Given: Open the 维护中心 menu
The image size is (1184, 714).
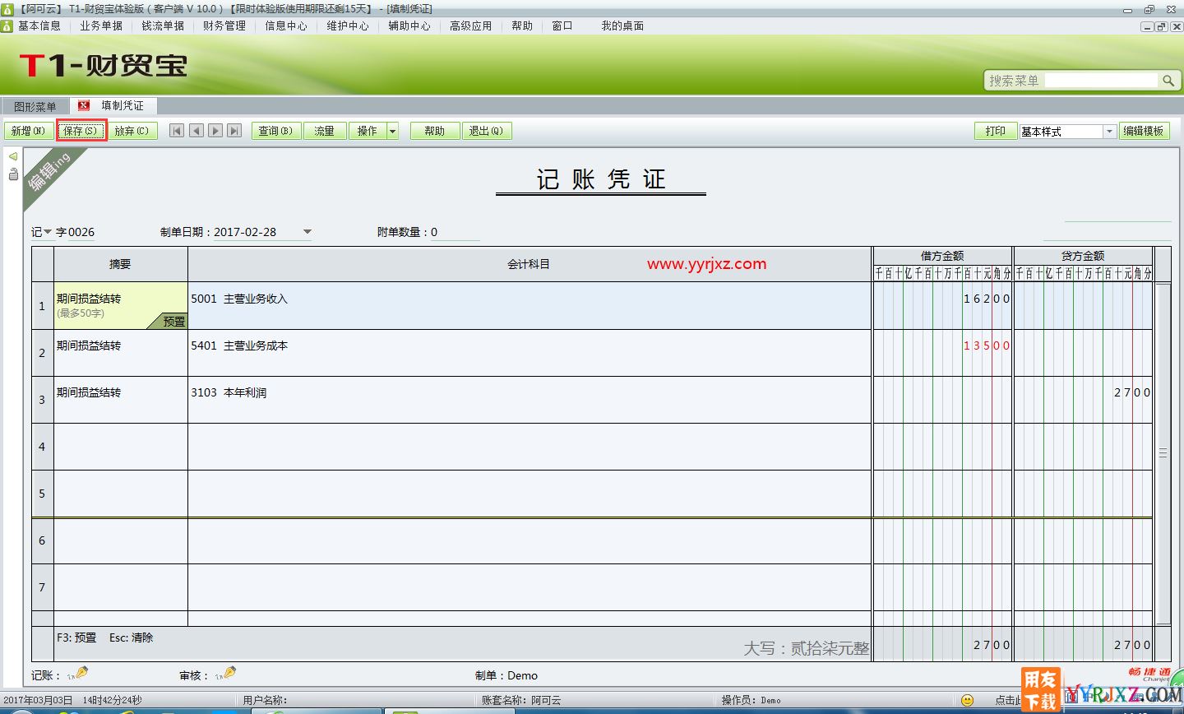Looking at the screenshot, I should click(x=348, y=25).
